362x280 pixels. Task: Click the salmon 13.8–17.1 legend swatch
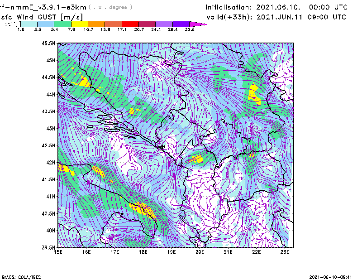coord(114,24)
